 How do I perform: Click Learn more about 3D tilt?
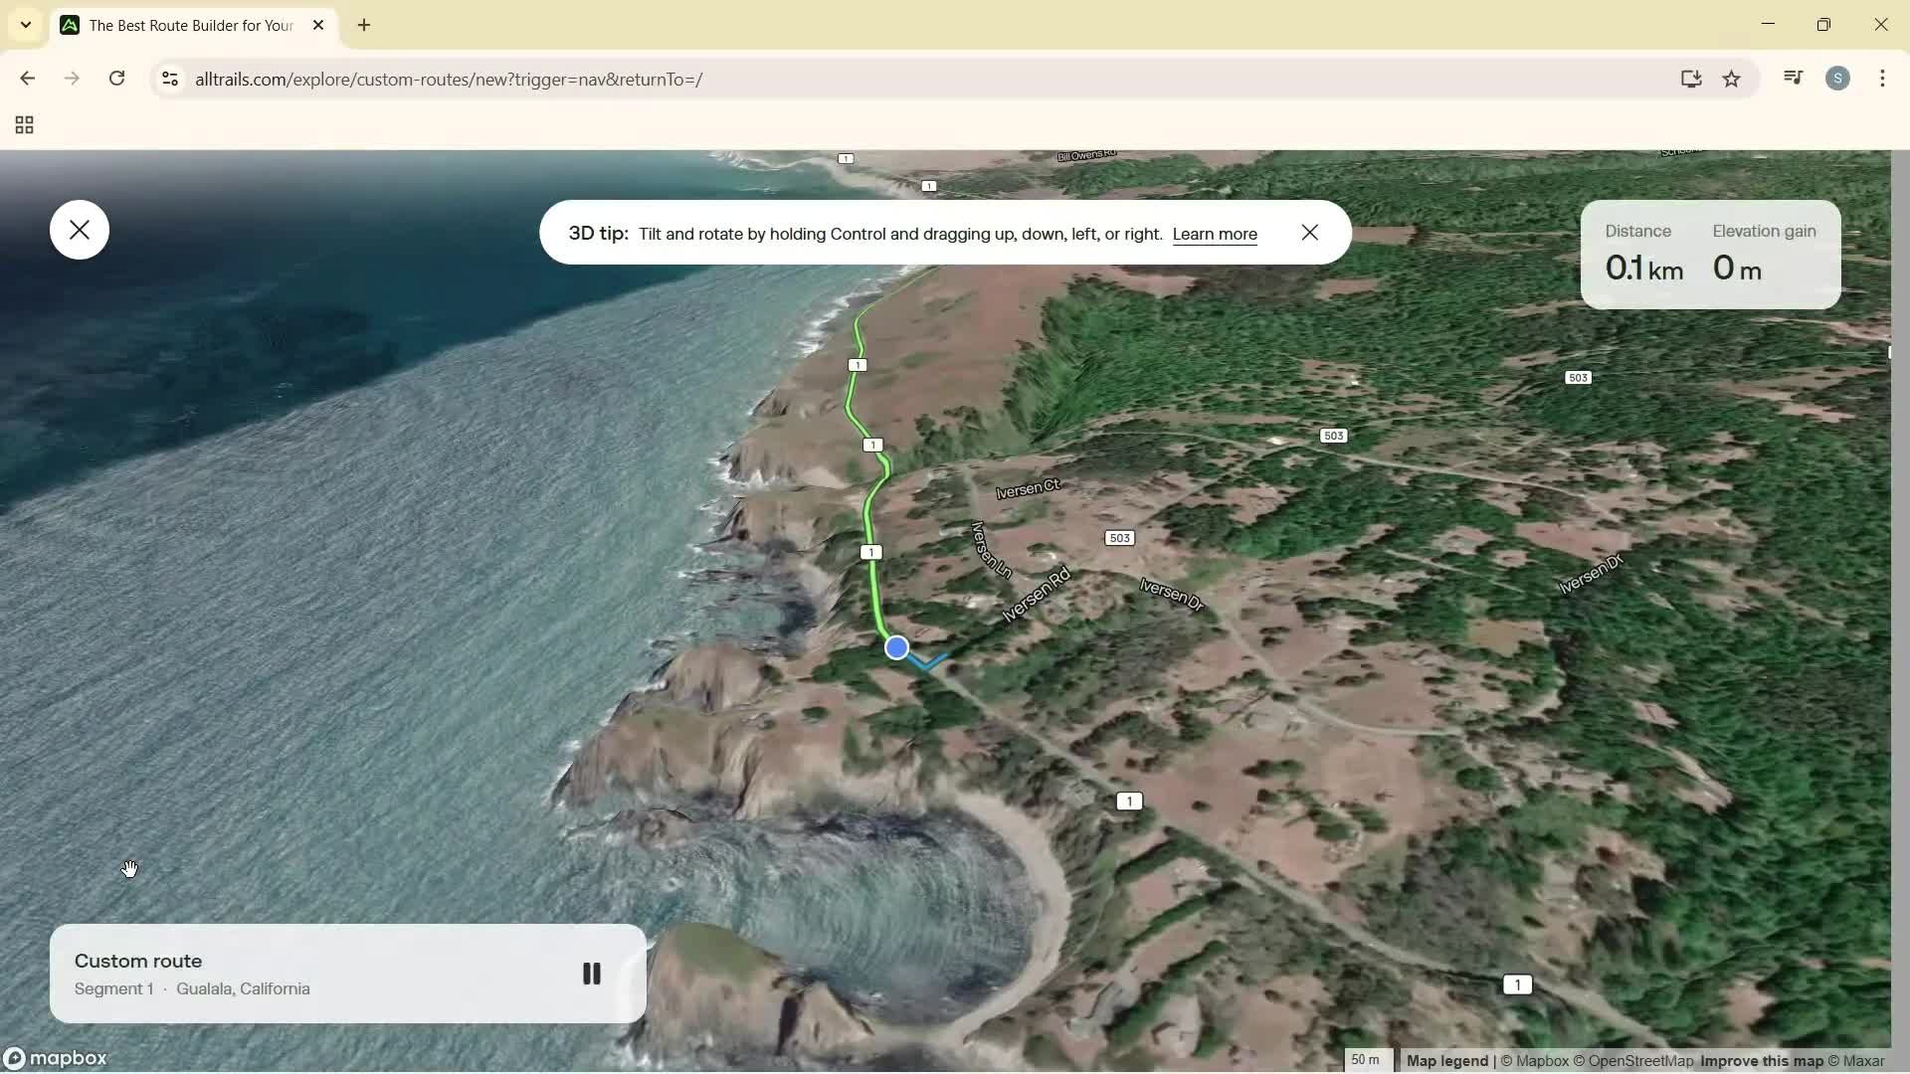point(1215,235)
